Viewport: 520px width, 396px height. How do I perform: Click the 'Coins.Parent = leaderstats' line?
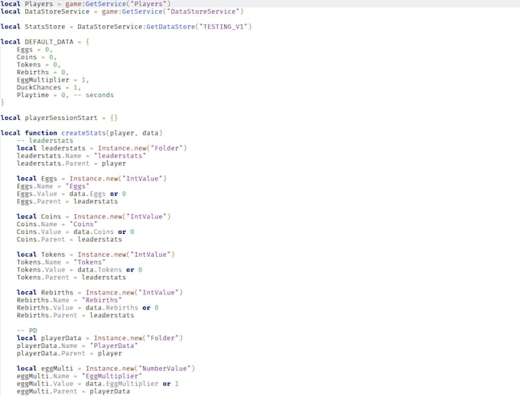(70, 239)
